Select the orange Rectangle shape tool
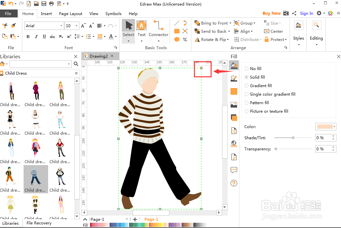The width and height of the screenshot is (341, 228). (x=177, y=31)
